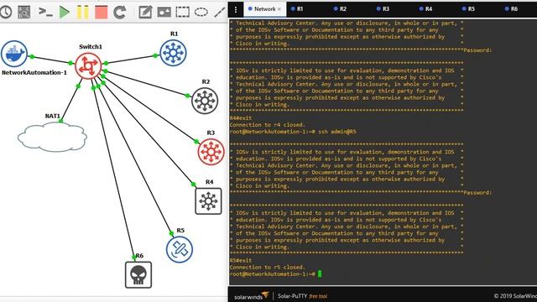The width and height of the screenshot is (537, 302).
Task: Click the 'Connection to r4 closed.' line
Action: pos(267,125)
